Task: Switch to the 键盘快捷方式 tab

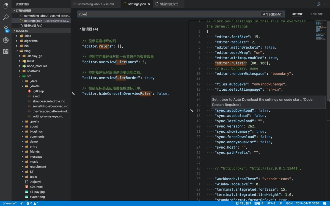Action: tap(169, 4)
